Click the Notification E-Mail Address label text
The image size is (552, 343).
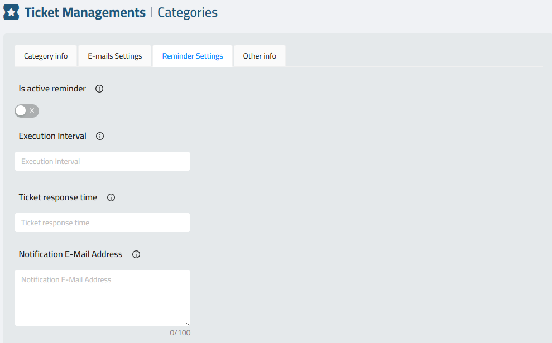pos(70,254)
